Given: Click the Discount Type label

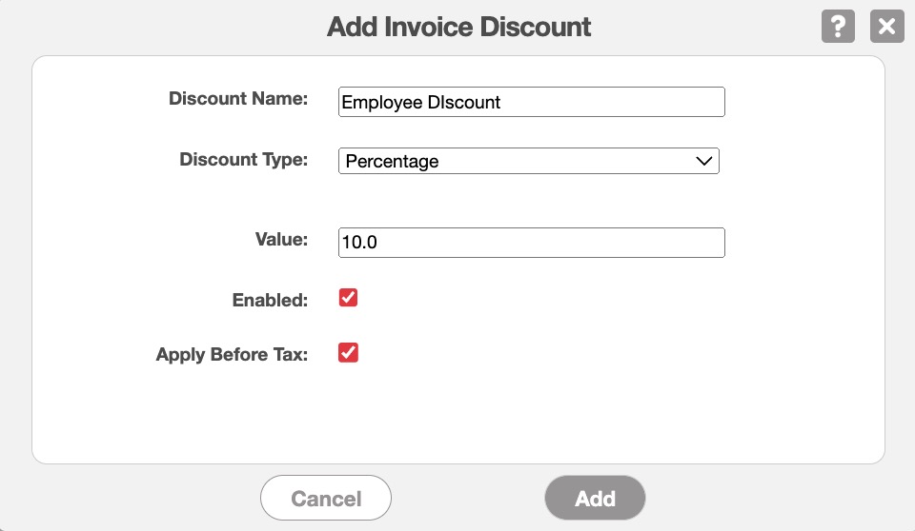Looking at the screenshot, I should coord(244,160).
